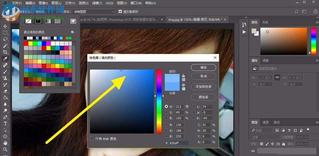Select the Magic Wand tool
The height and width of the screenshot is (156, 319).
(x=5, y=46)
